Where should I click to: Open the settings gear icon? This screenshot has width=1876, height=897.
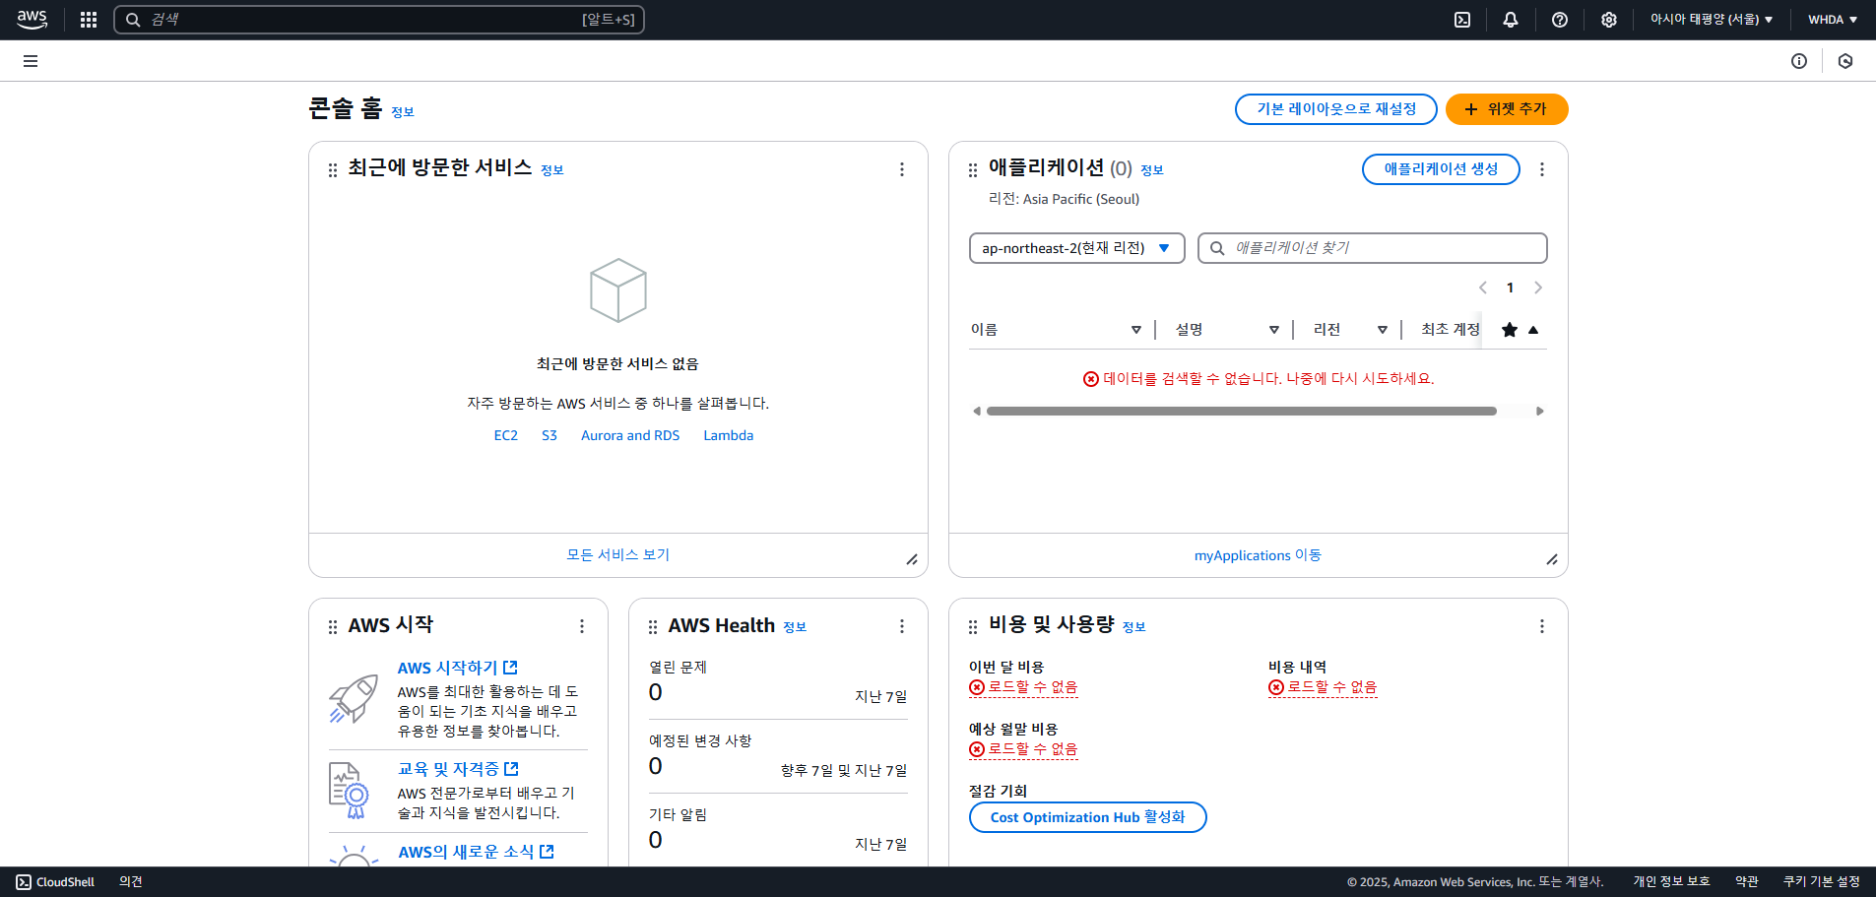(x=1609, y=20)
